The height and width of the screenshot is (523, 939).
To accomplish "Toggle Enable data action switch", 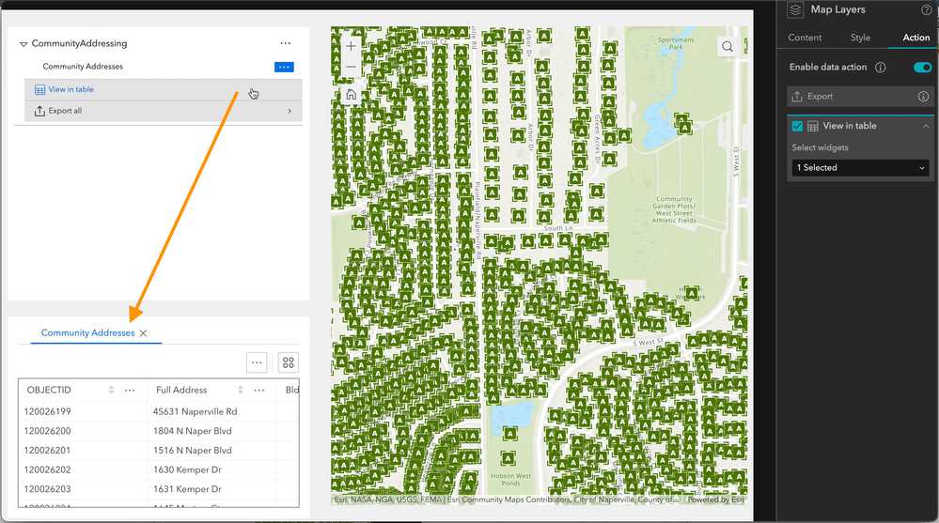I will (x=922, y=67).
